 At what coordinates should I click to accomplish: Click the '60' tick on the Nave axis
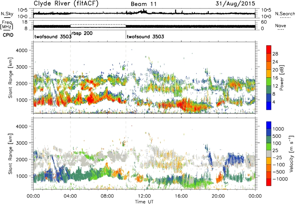coord(264,22)
